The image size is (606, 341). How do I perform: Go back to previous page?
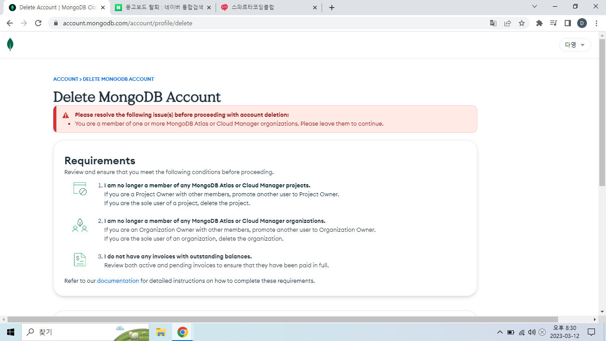click(10, 23)
